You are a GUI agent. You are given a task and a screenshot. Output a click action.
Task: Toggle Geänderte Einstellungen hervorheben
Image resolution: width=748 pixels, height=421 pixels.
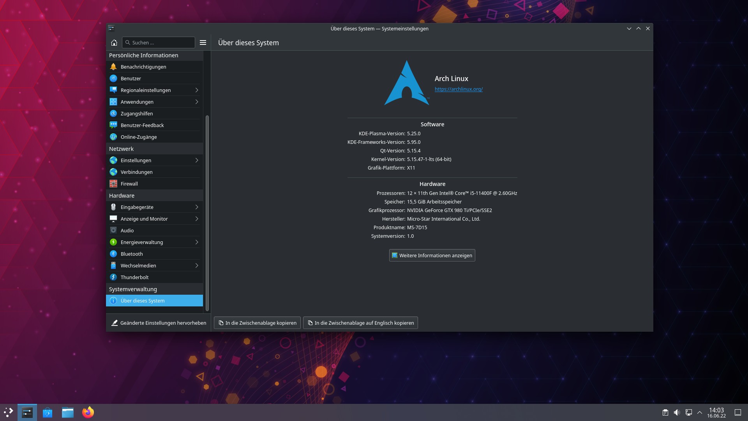click(159, 323)
